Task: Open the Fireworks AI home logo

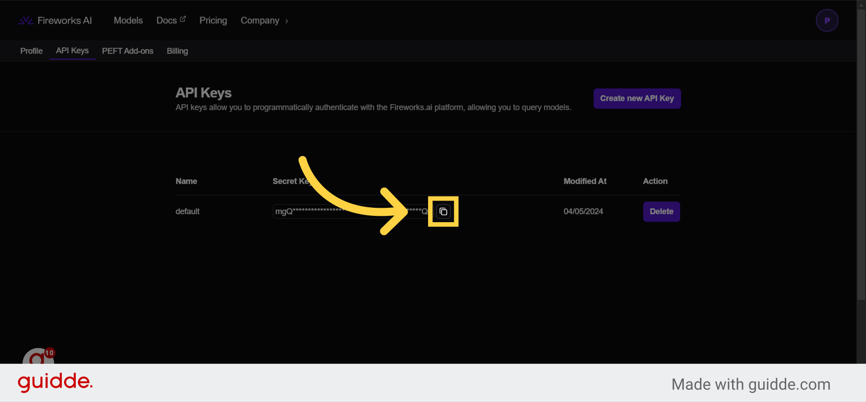Action: pyautogui.click(x=55, y=21)
